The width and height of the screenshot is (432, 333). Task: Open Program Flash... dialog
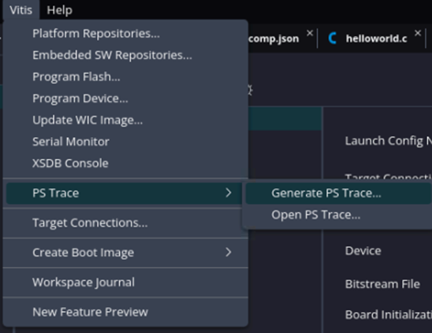[x=125, y=77]
